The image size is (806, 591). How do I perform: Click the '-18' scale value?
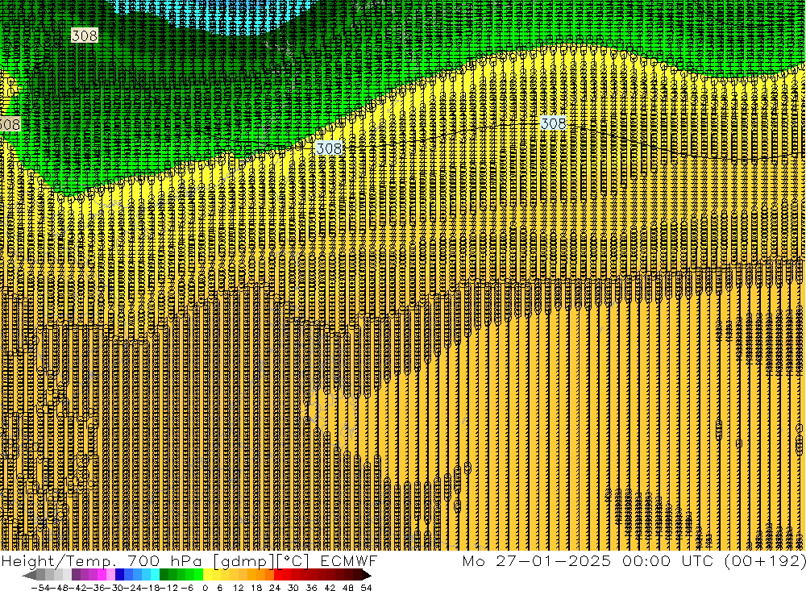tap(150, 588)
